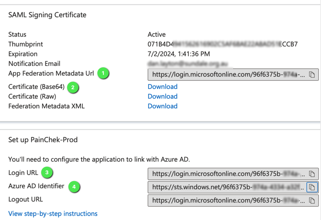Copy the Login URL value
This screenshot has width=321, height=220.
click(312, 174)
